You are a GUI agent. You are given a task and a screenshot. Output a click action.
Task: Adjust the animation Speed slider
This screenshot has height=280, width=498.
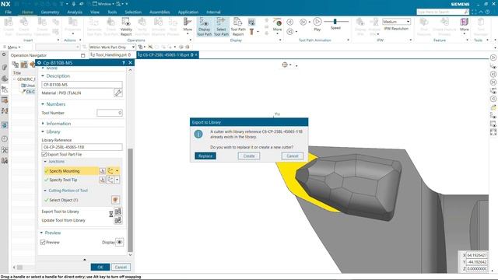point(335,22)
